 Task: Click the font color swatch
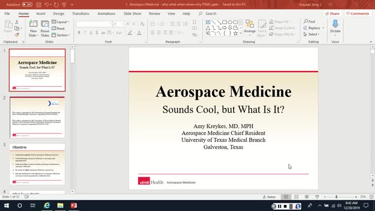(139, 33)
